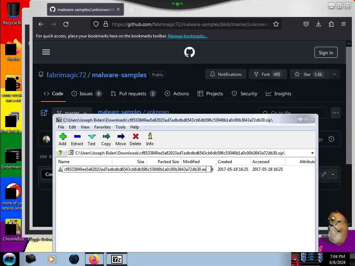Screen dimensions: 355x266
Task: Go up one folder level in 7-Zip
Action: (x=60, y=153)
